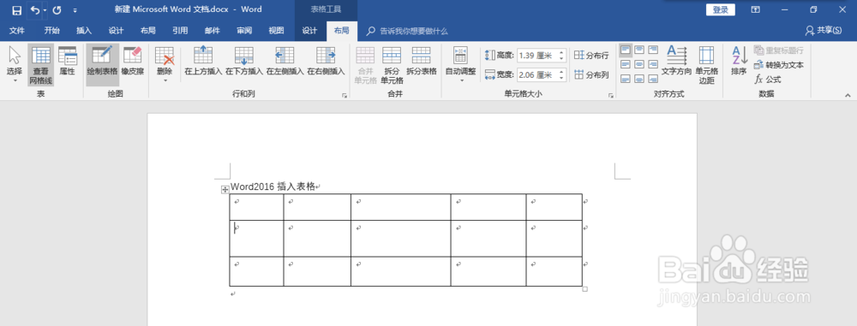Open the 单元格大小 dialog launcher
The image size is (857, 326).
click(x=610, y=96)
